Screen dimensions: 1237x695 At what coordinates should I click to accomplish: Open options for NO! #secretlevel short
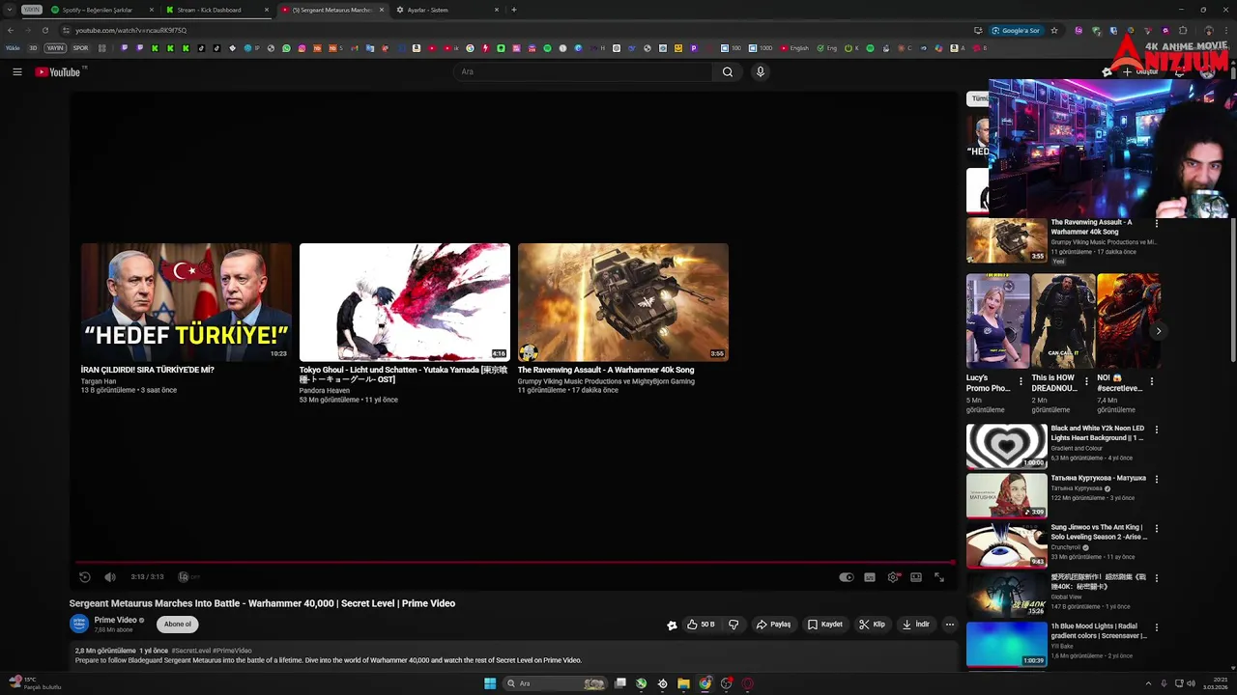tap(1152, 382)
